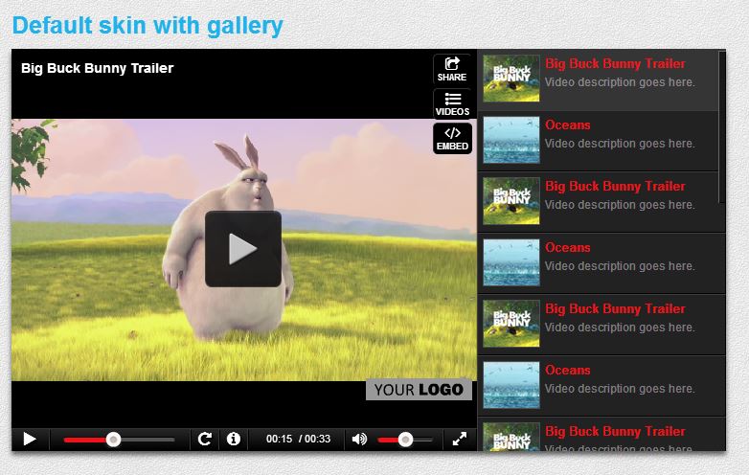Click the 00:15 current time display
The height and width of the screenshot is (475, 749).
pos(279,439)
